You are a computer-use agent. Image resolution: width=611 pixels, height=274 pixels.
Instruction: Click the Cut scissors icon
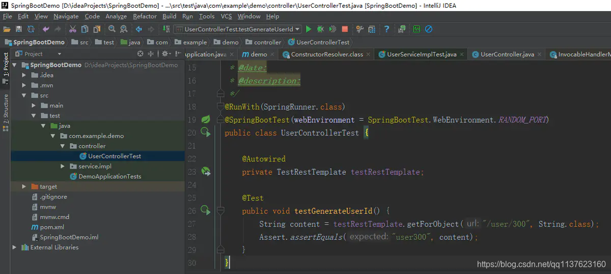tap(73, 30)
